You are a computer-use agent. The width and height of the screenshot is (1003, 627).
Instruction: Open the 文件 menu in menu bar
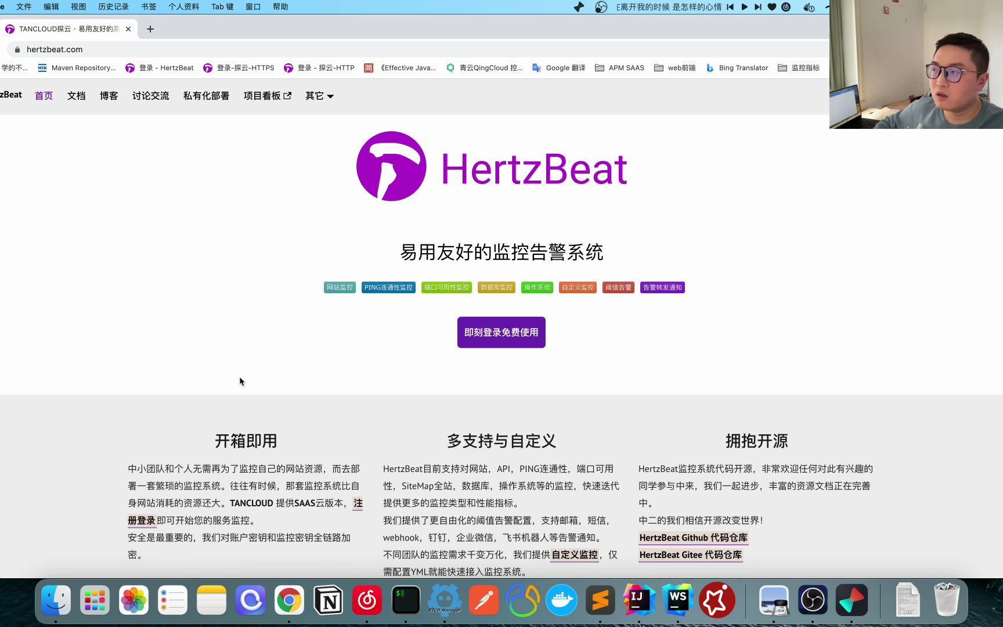pos(24,7)
